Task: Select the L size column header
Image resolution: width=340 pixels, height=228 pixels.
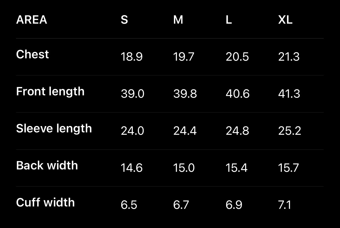Action: (x=229, y=20)
